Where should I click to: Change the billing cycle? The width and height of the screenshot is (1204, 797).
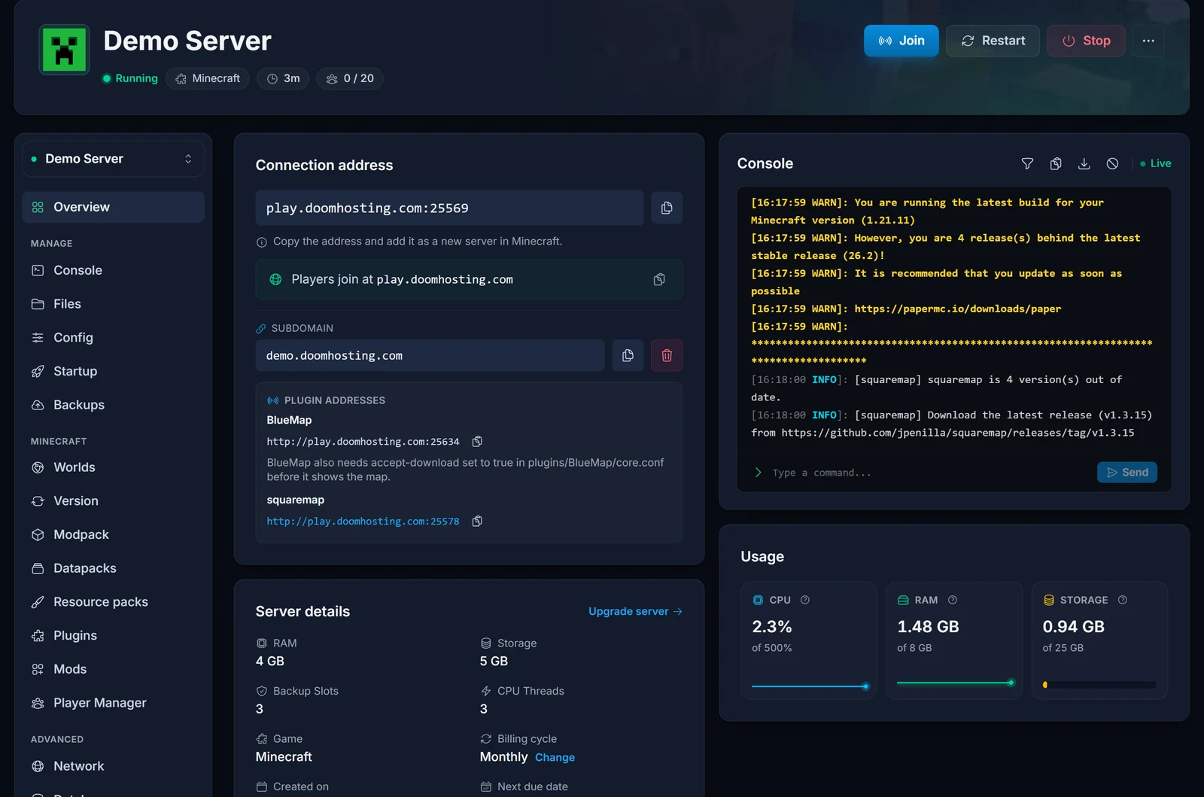tap(555, 758)
